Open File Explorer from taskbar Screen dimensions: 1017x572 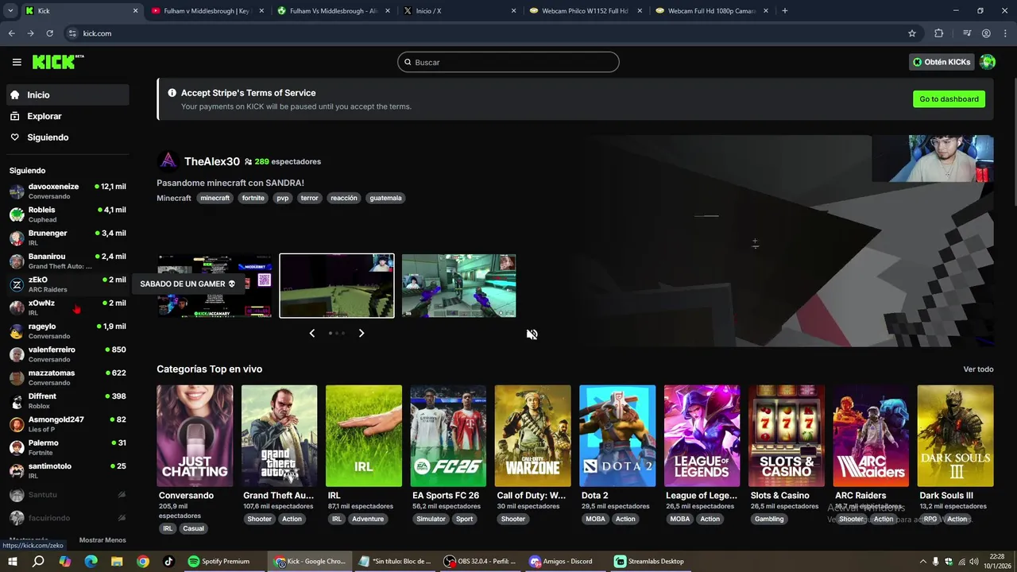(117, 561)
